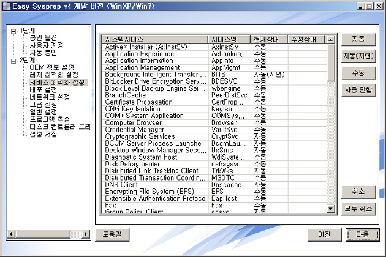Collapse the 1단계 tree node
Screen dimensions: 386x257
click(13, 31)
